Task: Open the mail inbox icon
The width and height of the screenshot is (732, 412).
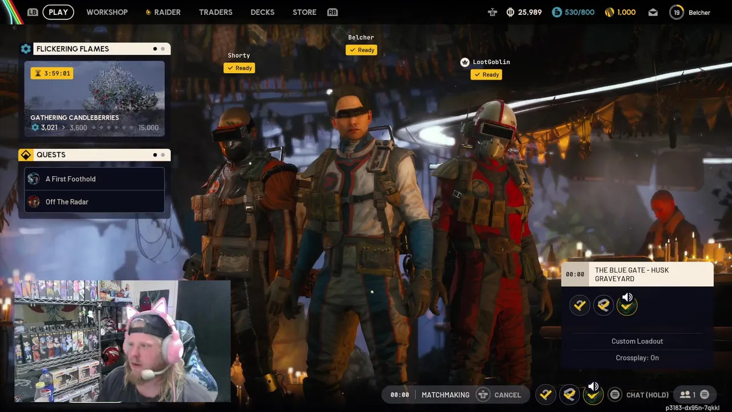Action: click(653, 12)
